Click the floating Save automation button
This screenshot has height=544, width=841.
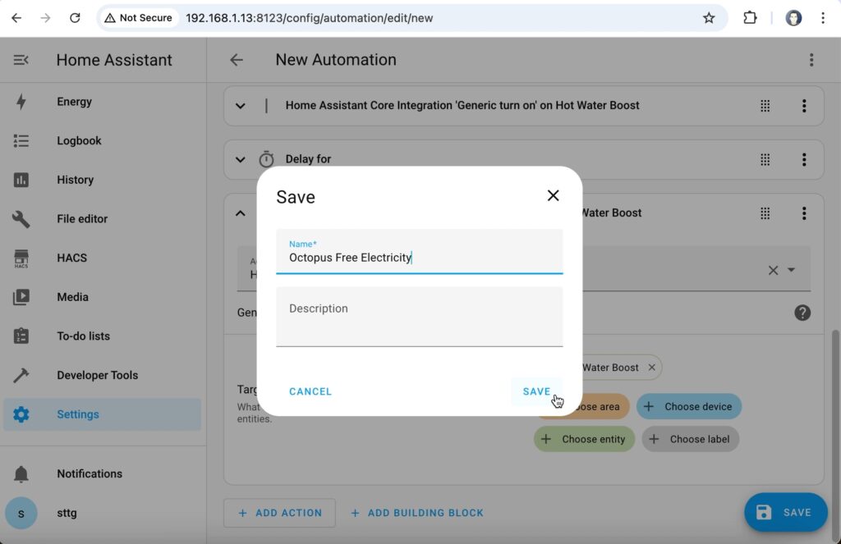click(x=785, y=512)
